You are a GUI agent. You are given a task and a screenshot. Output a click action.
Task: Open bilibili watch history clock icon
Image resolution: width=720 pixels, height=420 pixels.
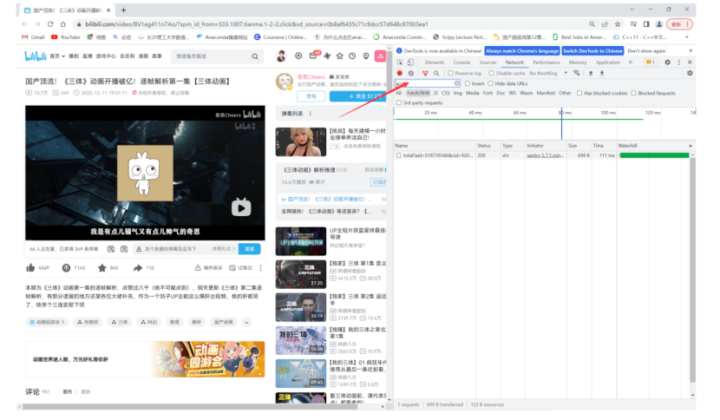tap(352, 56)
